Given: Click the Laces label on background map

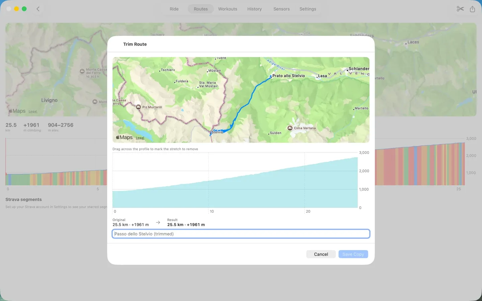Looking at the screenshot, I should point(413,42).
